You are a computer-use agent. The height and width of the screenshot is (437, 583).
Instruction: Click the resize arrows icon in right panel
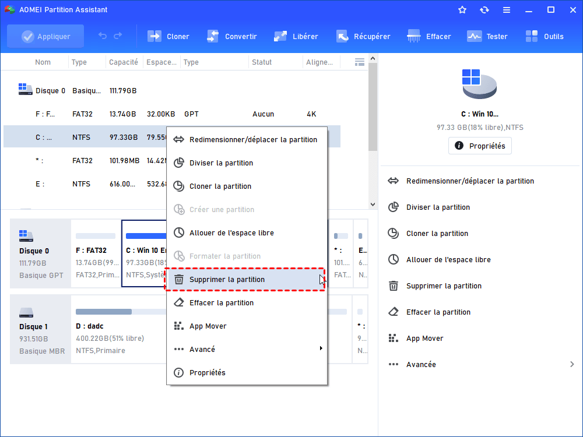click(394, 181)
